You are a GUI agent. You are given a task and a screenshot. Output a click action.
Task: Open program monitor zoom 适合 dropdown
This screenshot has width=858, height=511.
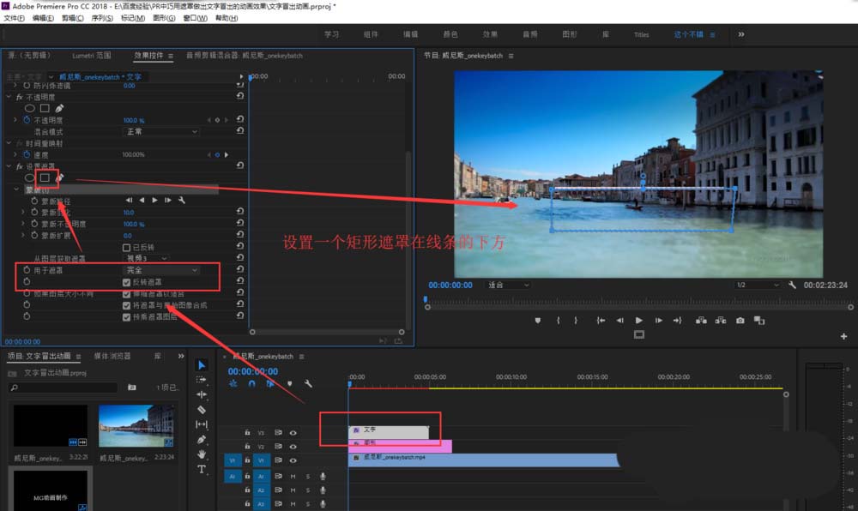pos(508,285)
